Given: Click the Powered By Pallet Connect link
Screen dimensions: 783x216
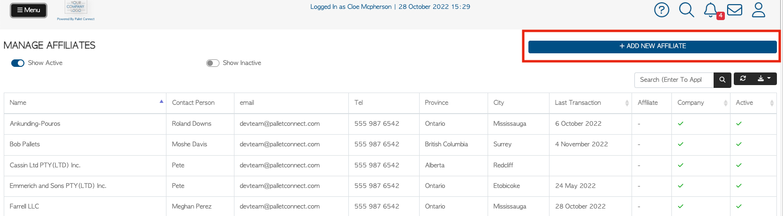Looking at the screenshot, I should (75, 19).
